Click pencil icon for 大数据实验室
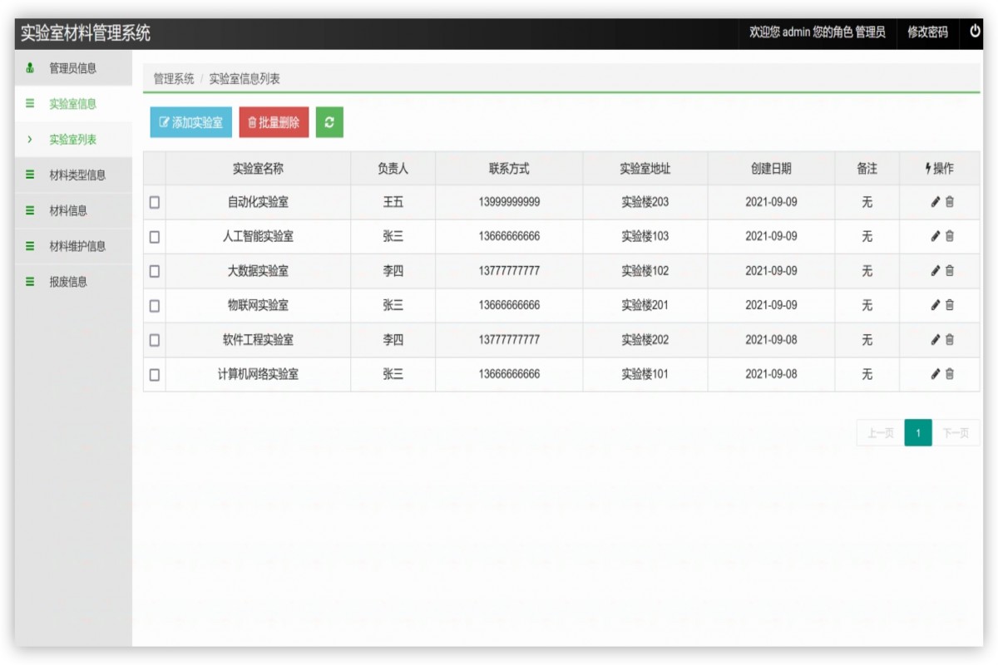The image size is (998, 665). pyautogui.click(x=935, y=271)
